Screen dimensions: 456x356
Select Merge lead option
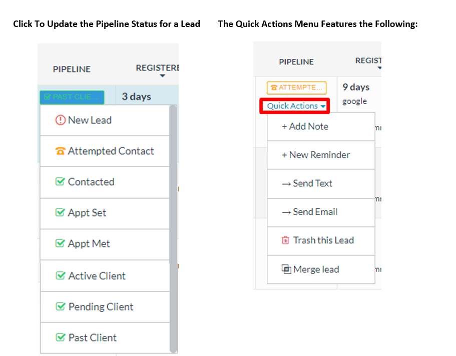click(x=321, y=269)
